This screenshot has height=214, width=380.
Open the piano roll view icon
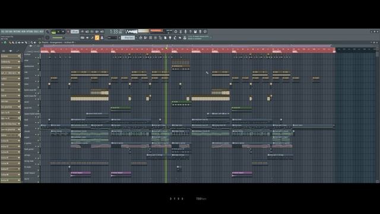coord(145,37)
